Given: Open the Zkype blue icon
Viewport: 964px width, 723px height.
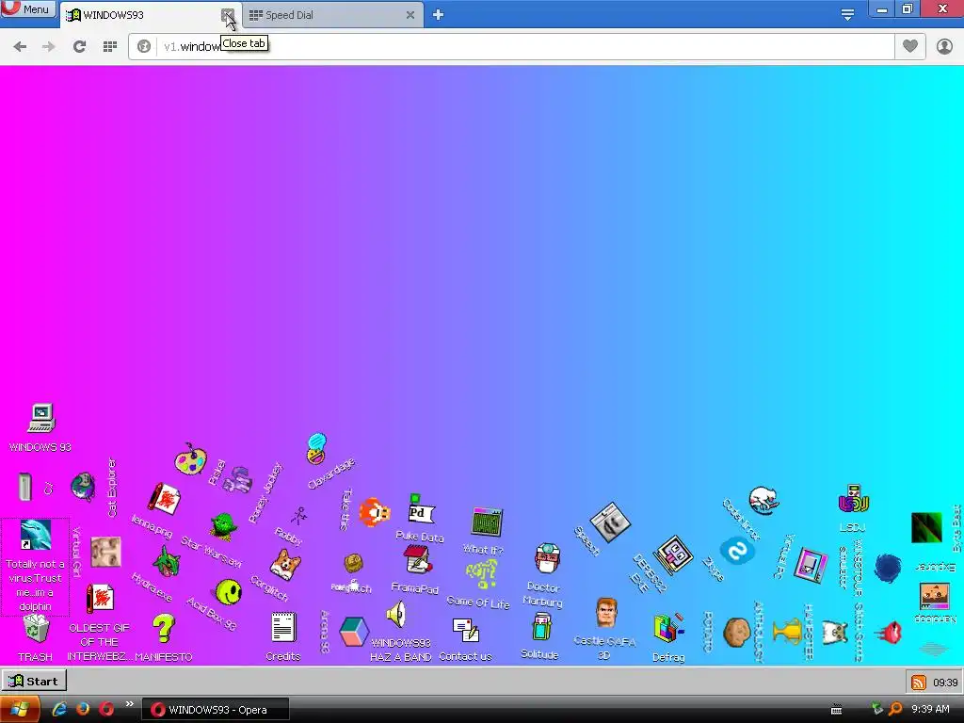Looking at the screenshot, I should point(737,550).
